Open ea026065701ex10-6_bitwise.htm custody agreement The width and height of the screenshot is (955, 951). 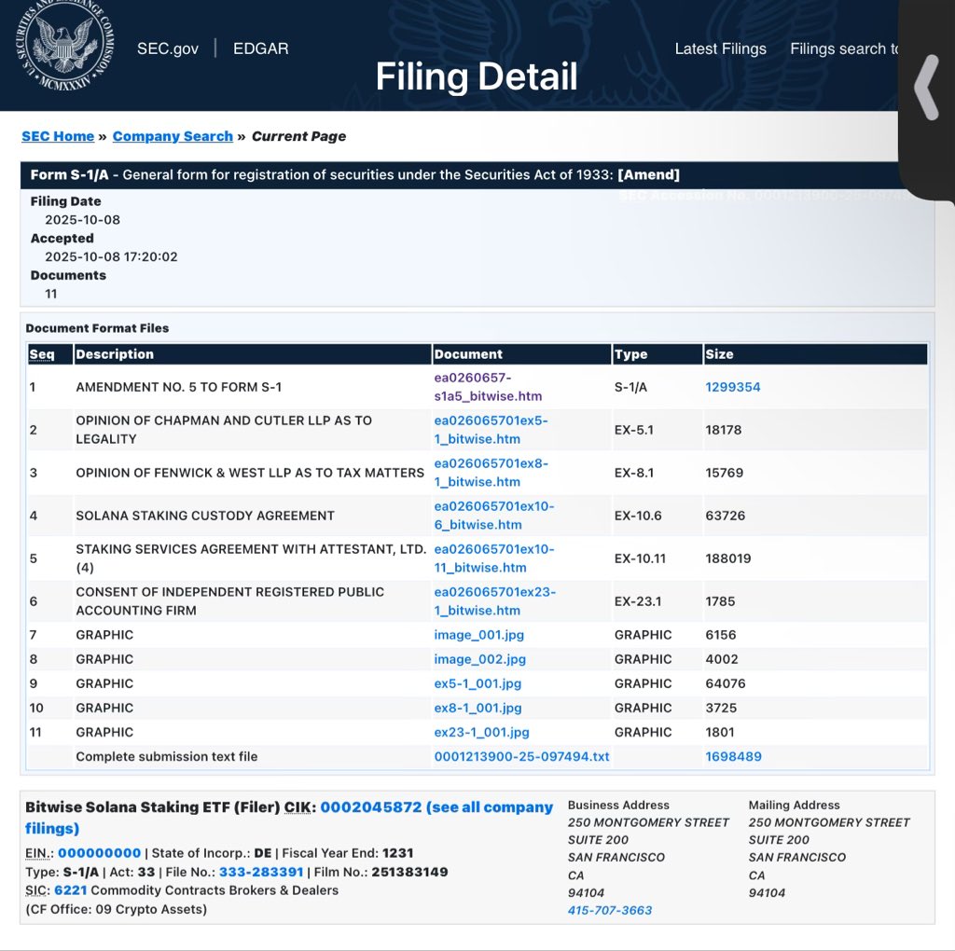(494, 515)
